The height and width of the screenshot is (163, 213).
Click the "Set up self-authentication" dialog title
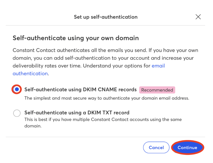coord(106,17)
